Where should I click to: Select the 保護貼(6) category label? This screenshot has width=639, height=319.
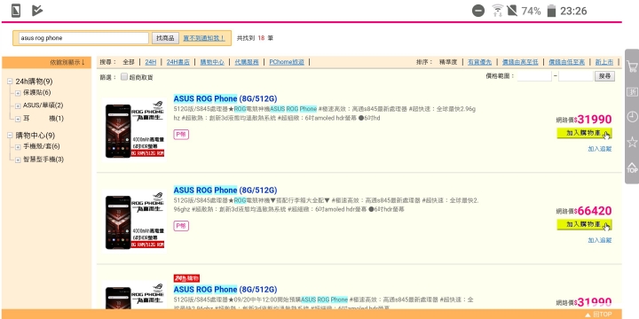(37, 93)
